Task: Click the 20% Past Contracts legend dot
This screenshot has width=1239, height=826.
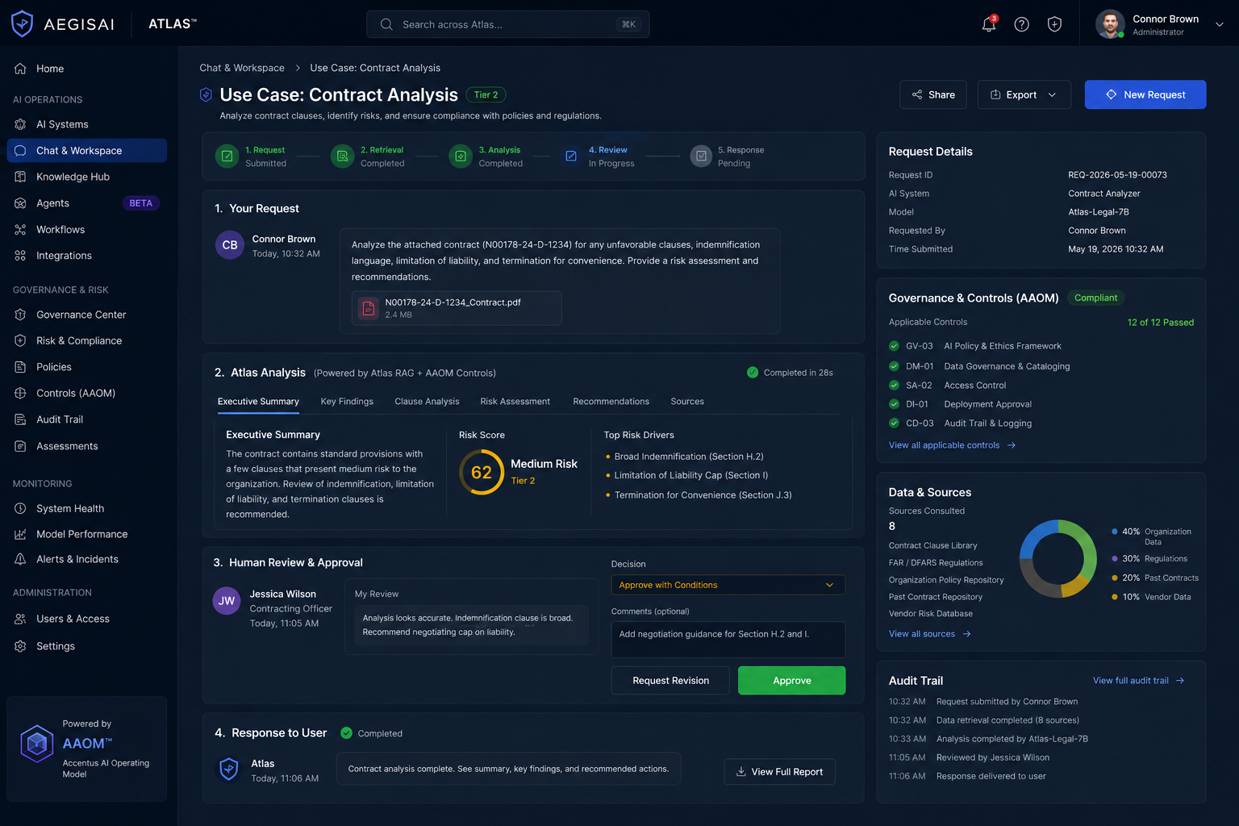Action: pyautogui.click(x=1115, y=578)
